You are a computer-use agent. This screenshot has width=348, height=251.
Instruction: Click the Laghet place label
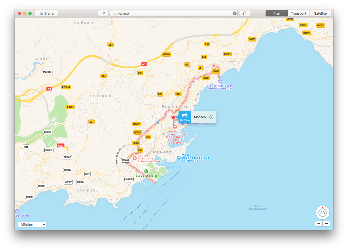(x=43, y=58)
